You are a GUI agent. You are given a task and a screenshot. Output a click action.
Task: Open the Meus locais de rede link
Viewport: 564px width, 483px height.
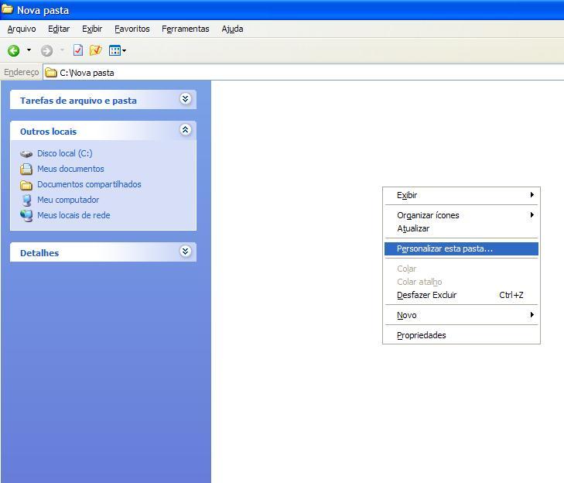[x=73, y=215]
